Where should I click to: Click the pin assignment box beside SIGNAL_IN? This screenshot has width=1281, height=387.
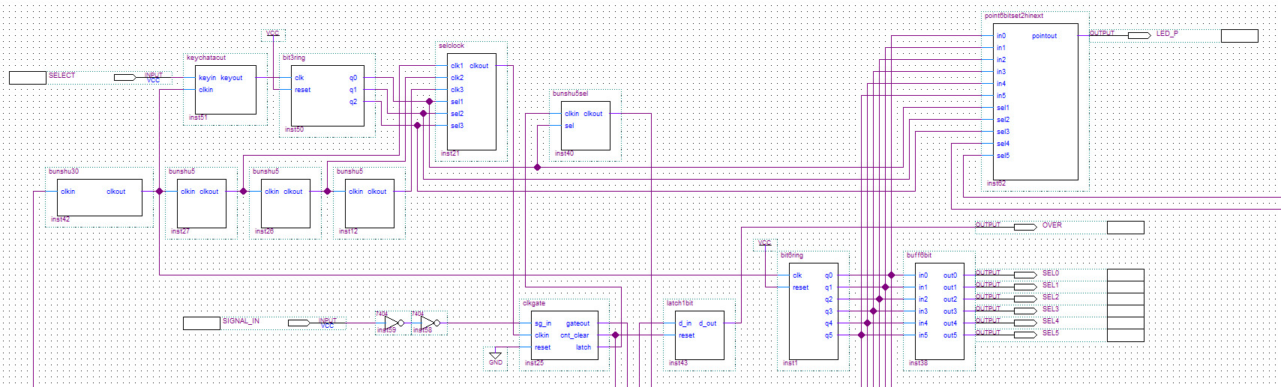pos(202,323)
